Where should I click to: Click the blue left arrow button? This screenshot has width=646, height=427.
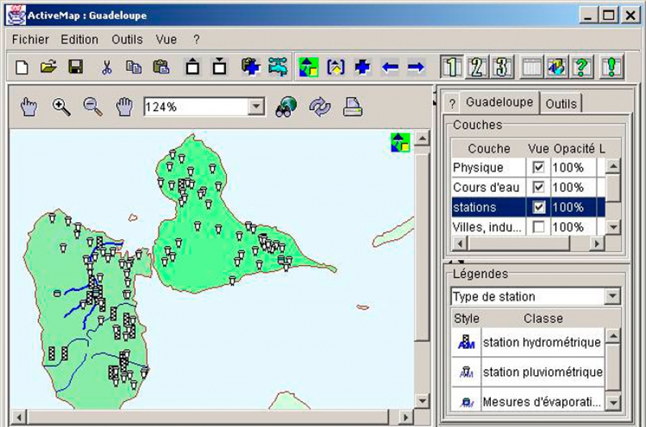(390, 67)
